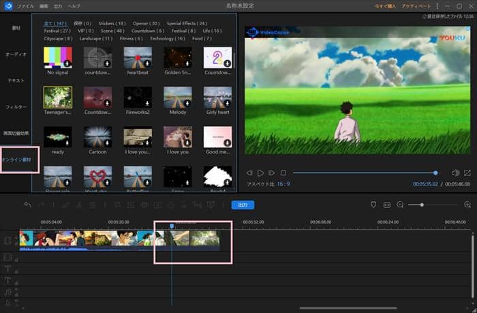The height and width of the screenshot is (313, 477).
Task: Select the Technology (16) category
Action: click(168, 39)
